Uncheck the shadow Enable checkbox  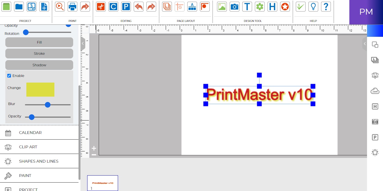click(x=9, y=76)
